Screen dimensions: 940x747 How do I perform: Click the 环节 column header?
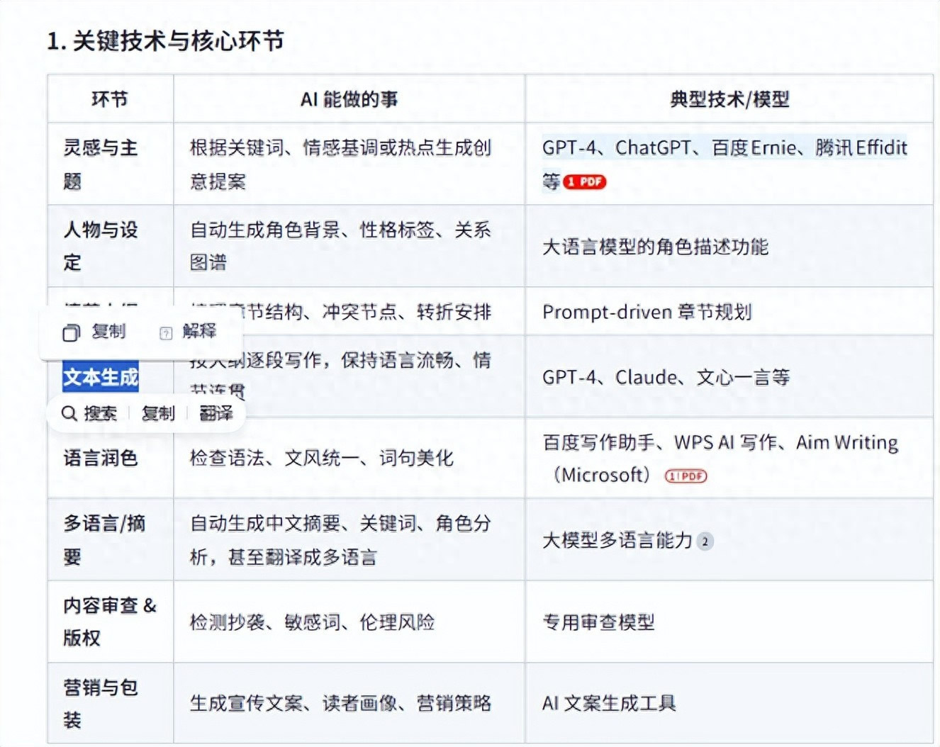(110, 99)
